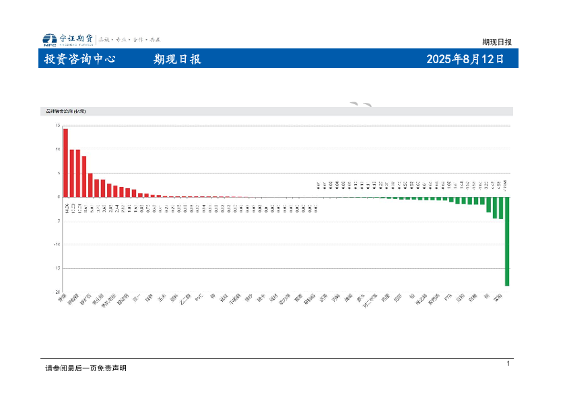Click the PVC label on x-axis

(x=199, y=298)
